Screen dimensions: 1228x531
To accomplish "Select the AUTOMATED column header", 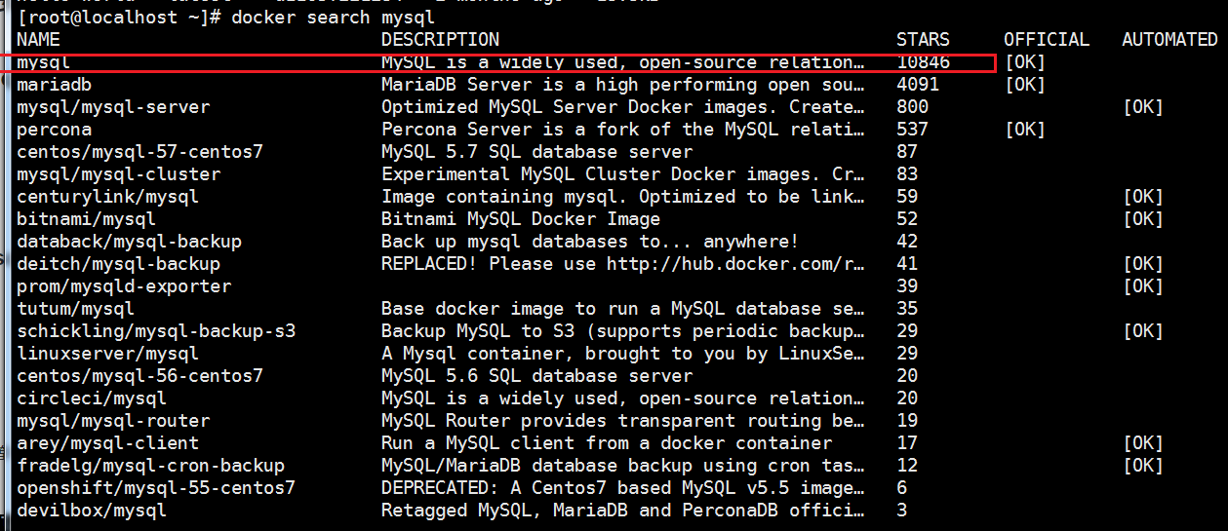I will (1169, 40).
